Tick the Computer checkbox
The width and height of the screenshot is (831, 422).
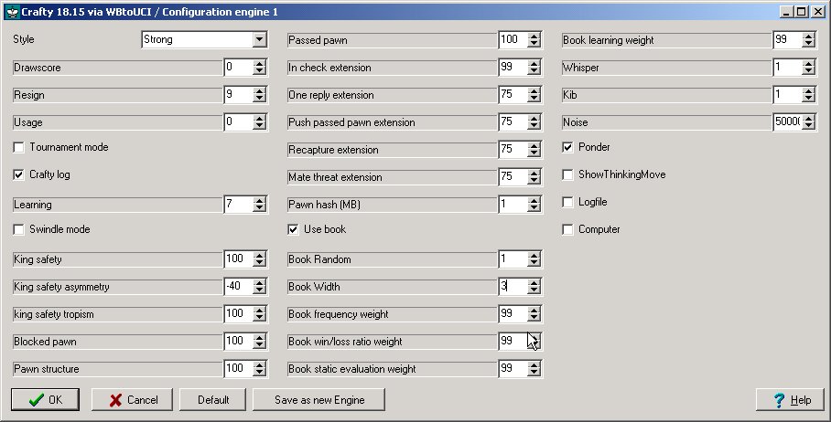pos(567,229)
